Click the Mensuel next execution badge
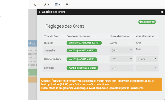Viewport: 165px width, 100px height. (82, 68)
